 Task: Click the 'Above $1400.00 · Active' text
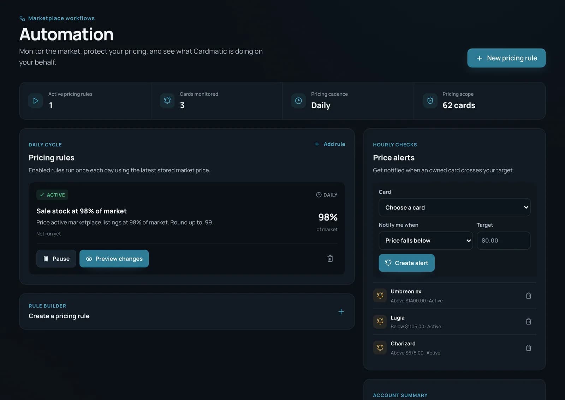[x=416, y=301]
